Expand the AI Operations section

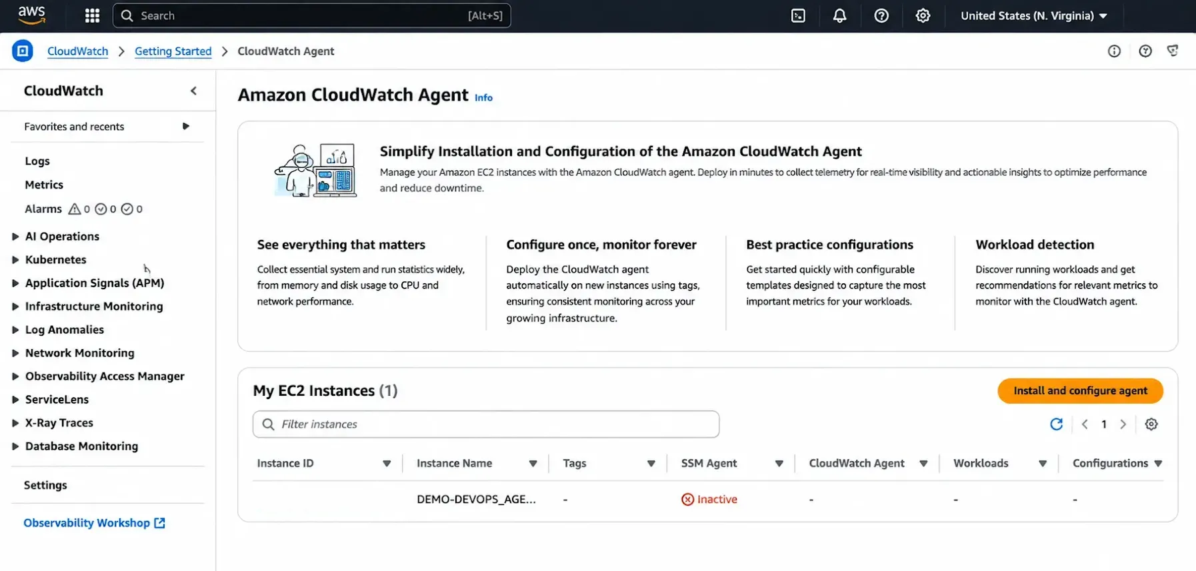[15, 237]
